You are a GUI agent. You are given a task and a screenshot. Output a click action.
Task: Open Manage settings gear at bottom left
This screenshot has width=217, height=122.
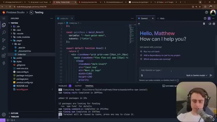[4, 115]
